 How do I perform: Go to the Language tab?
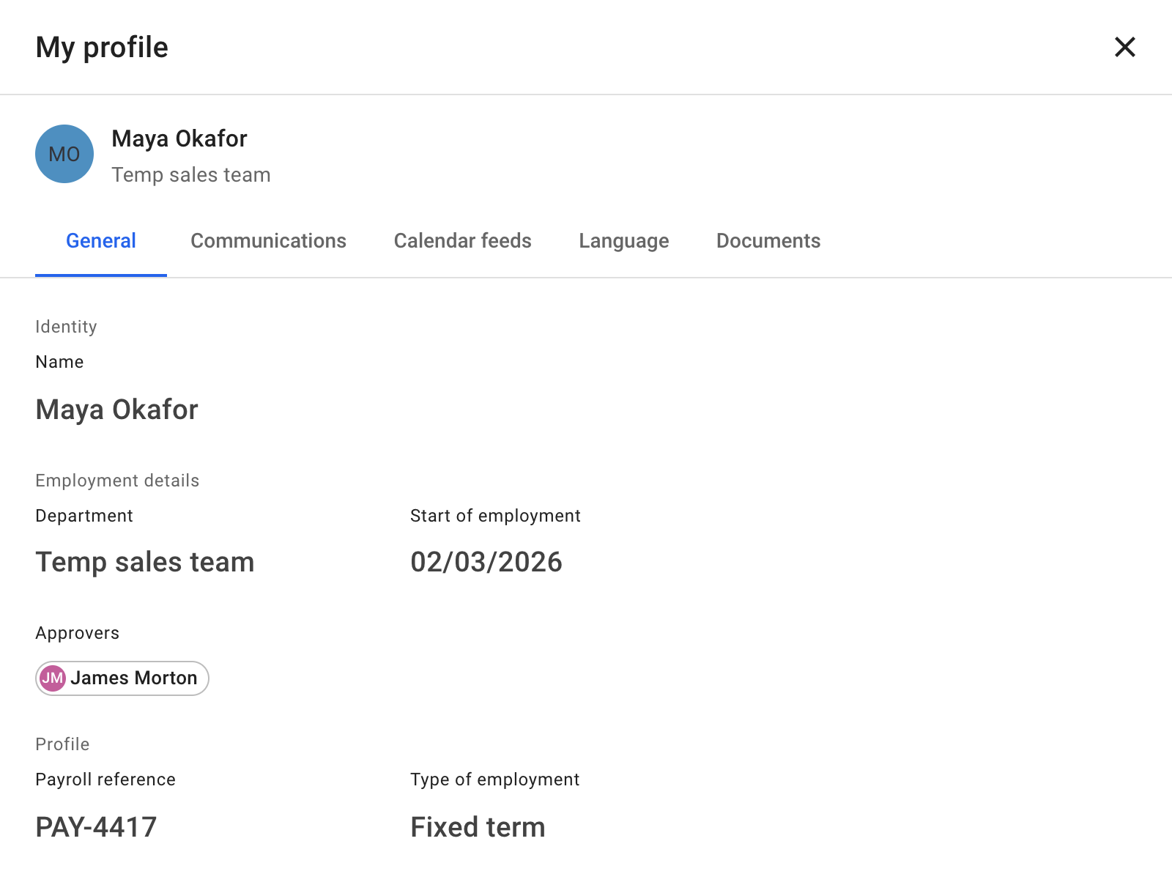coord(623,241)
